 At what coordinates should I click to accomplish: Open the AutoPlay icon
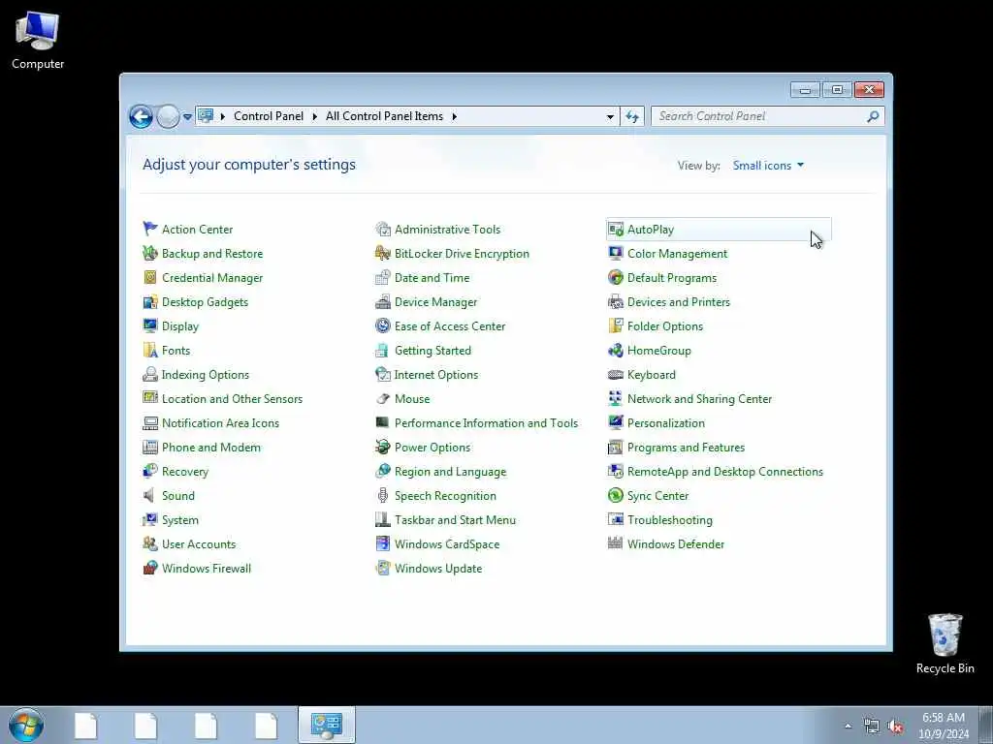click(616, 229)
